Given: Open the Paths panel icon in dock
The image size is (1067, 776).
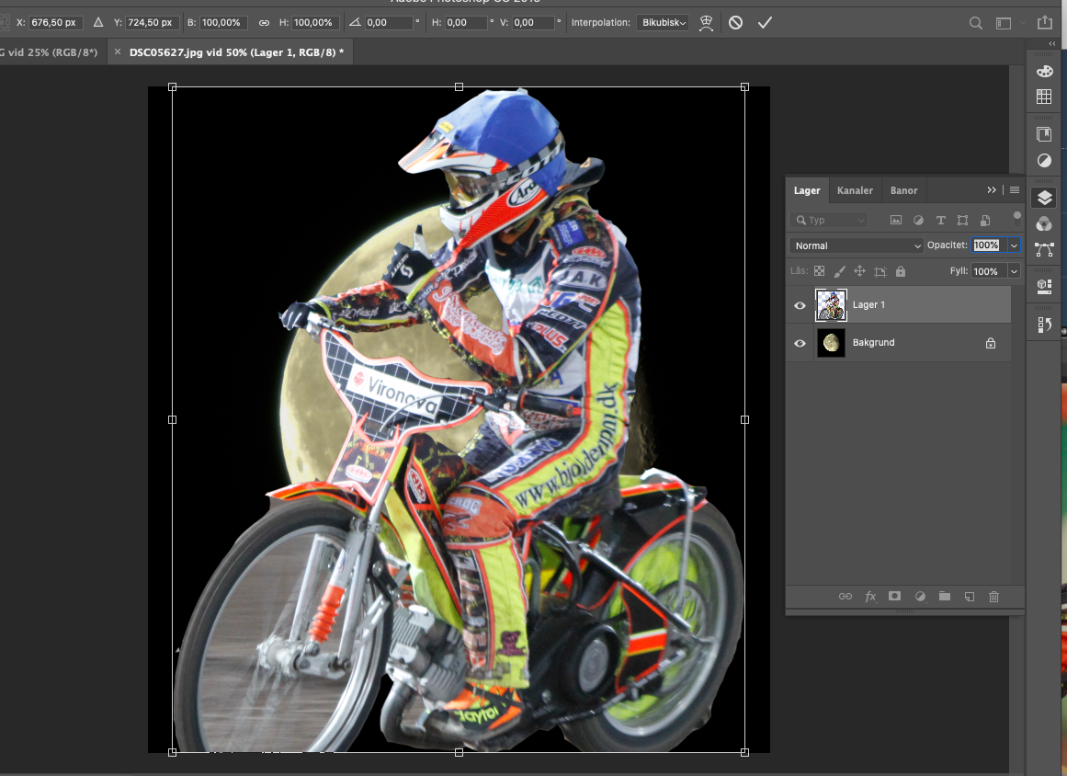Looking at the screenshot, I should (x=1045, y=250).
